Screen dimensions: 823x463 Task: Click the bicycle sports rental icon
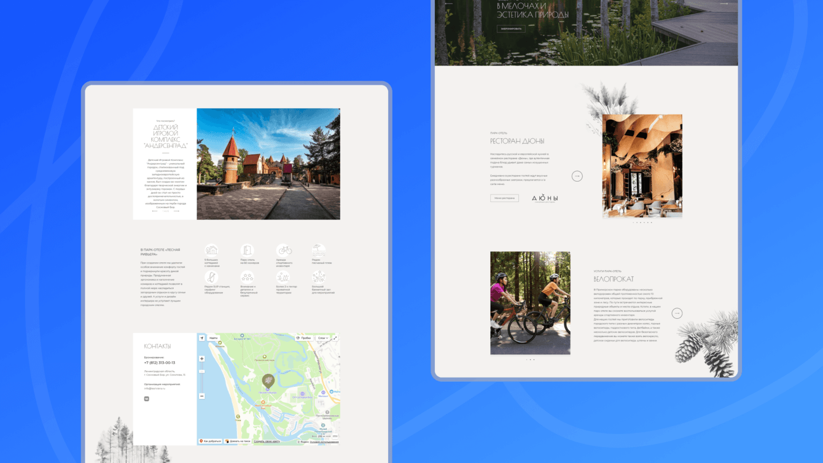pos(284,250)
